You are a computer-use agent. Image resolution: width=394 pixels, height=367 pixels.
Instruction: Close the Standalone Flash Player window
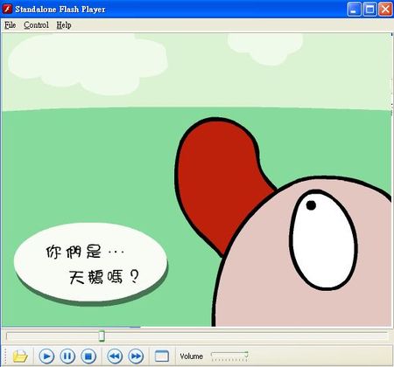coord(385,10)
